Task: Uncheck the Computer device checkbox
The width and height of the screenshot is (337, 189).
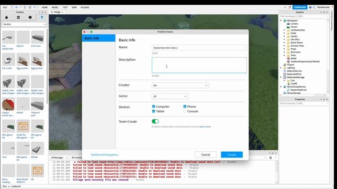Action: pyautogui.click(x=153, y=107)
